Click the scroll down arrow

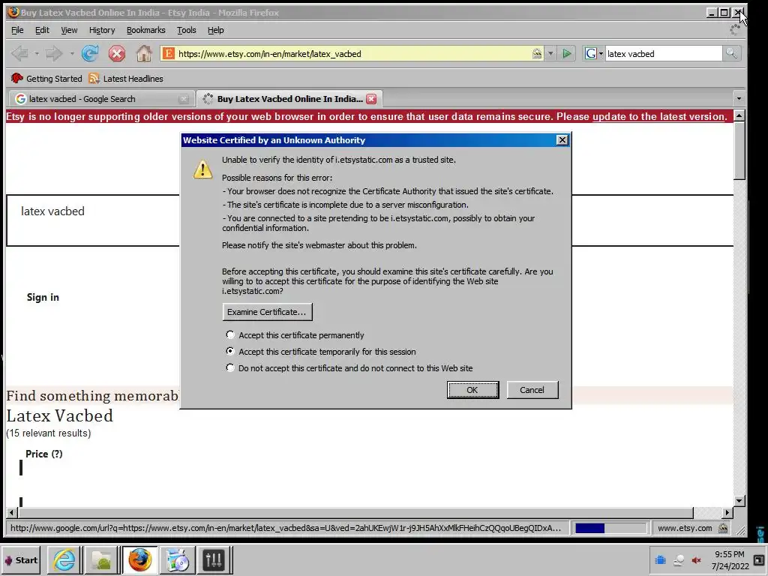point(739,500)
